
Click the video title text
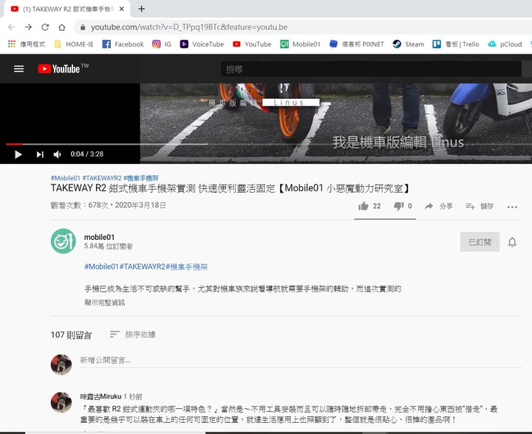[231, 188]
